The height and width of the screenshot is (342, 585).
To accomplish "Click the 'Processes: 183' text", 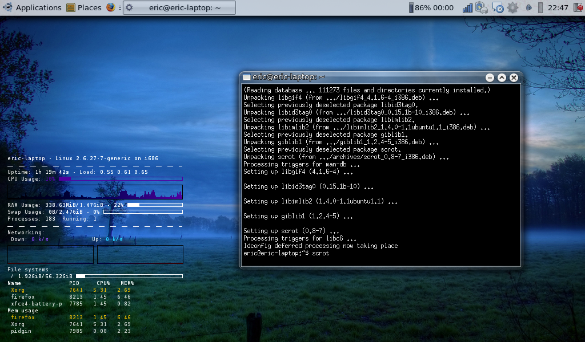I will (31, 219).
